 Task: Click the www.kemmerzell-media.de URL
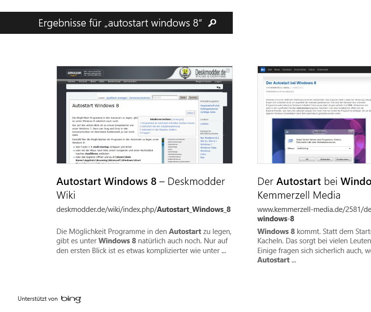coord(314,214)
